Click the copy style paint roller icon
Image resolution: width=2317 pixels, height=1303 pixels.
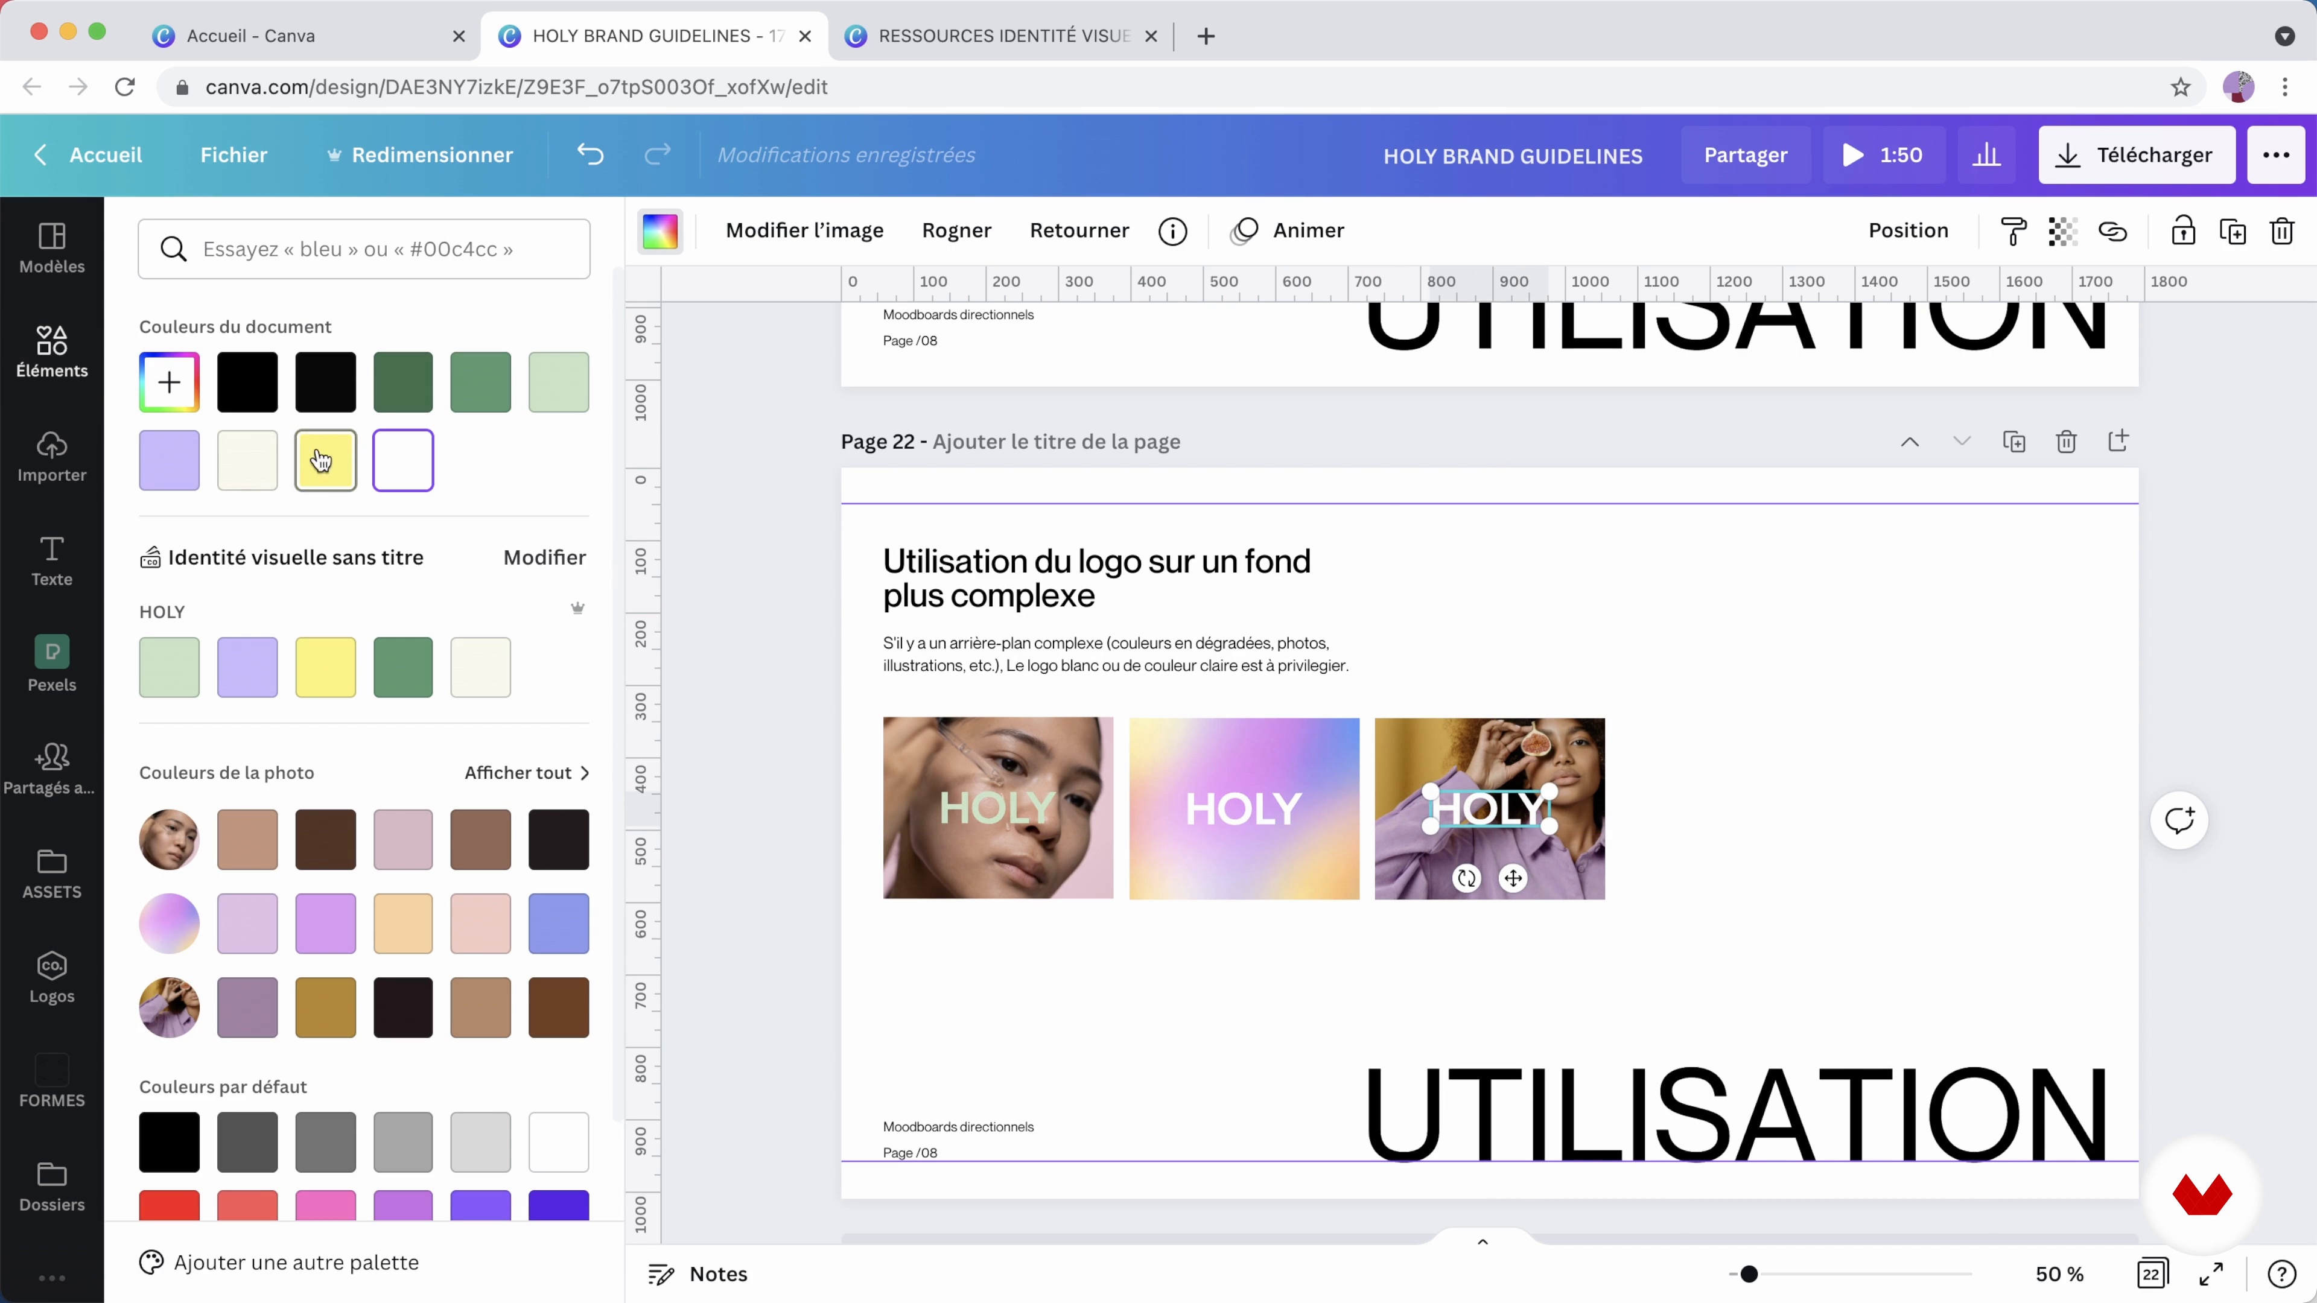click(2014, 231)
